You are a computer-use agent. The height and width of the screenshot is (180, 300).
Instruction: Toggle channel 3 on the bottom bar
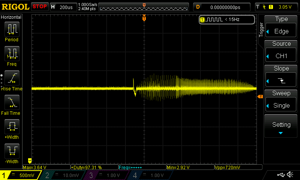(106, 175)
